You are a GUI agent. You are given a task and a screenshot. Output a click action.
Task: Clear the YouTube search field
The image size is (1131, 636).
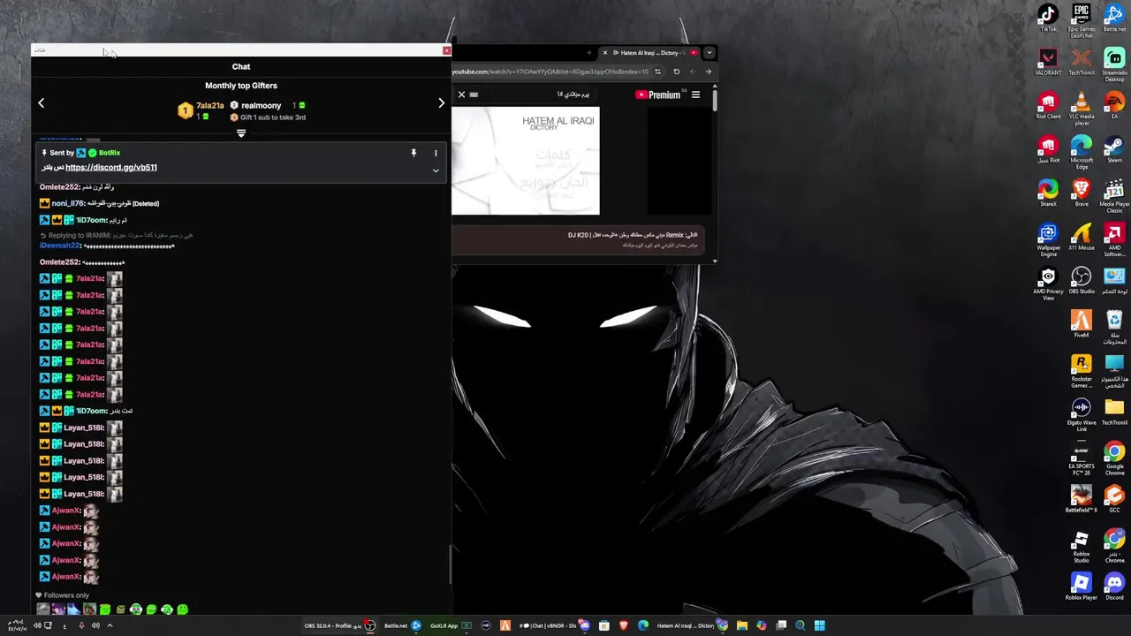(461, 95)
